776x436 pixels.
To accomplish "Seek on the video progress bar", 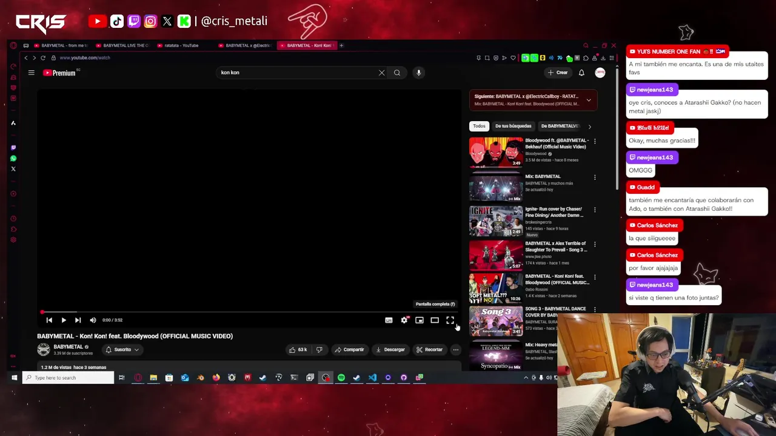I will click(248, 312).
